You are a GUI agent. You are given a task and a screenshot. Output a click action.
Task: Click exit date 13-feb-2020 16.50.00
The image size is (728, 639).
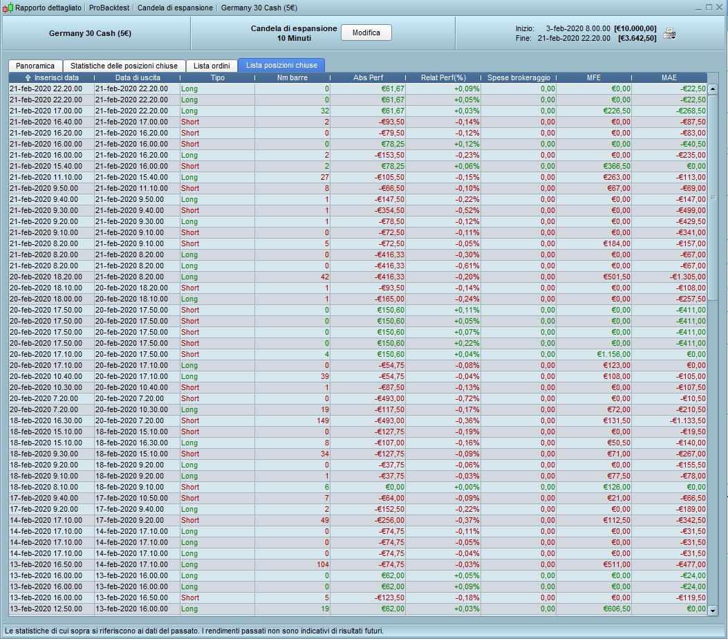[x=131, y=598]
